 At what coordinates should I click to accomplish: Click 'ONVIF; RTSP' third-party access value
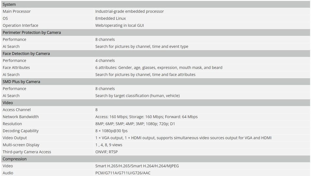click(x=107, y=152)
